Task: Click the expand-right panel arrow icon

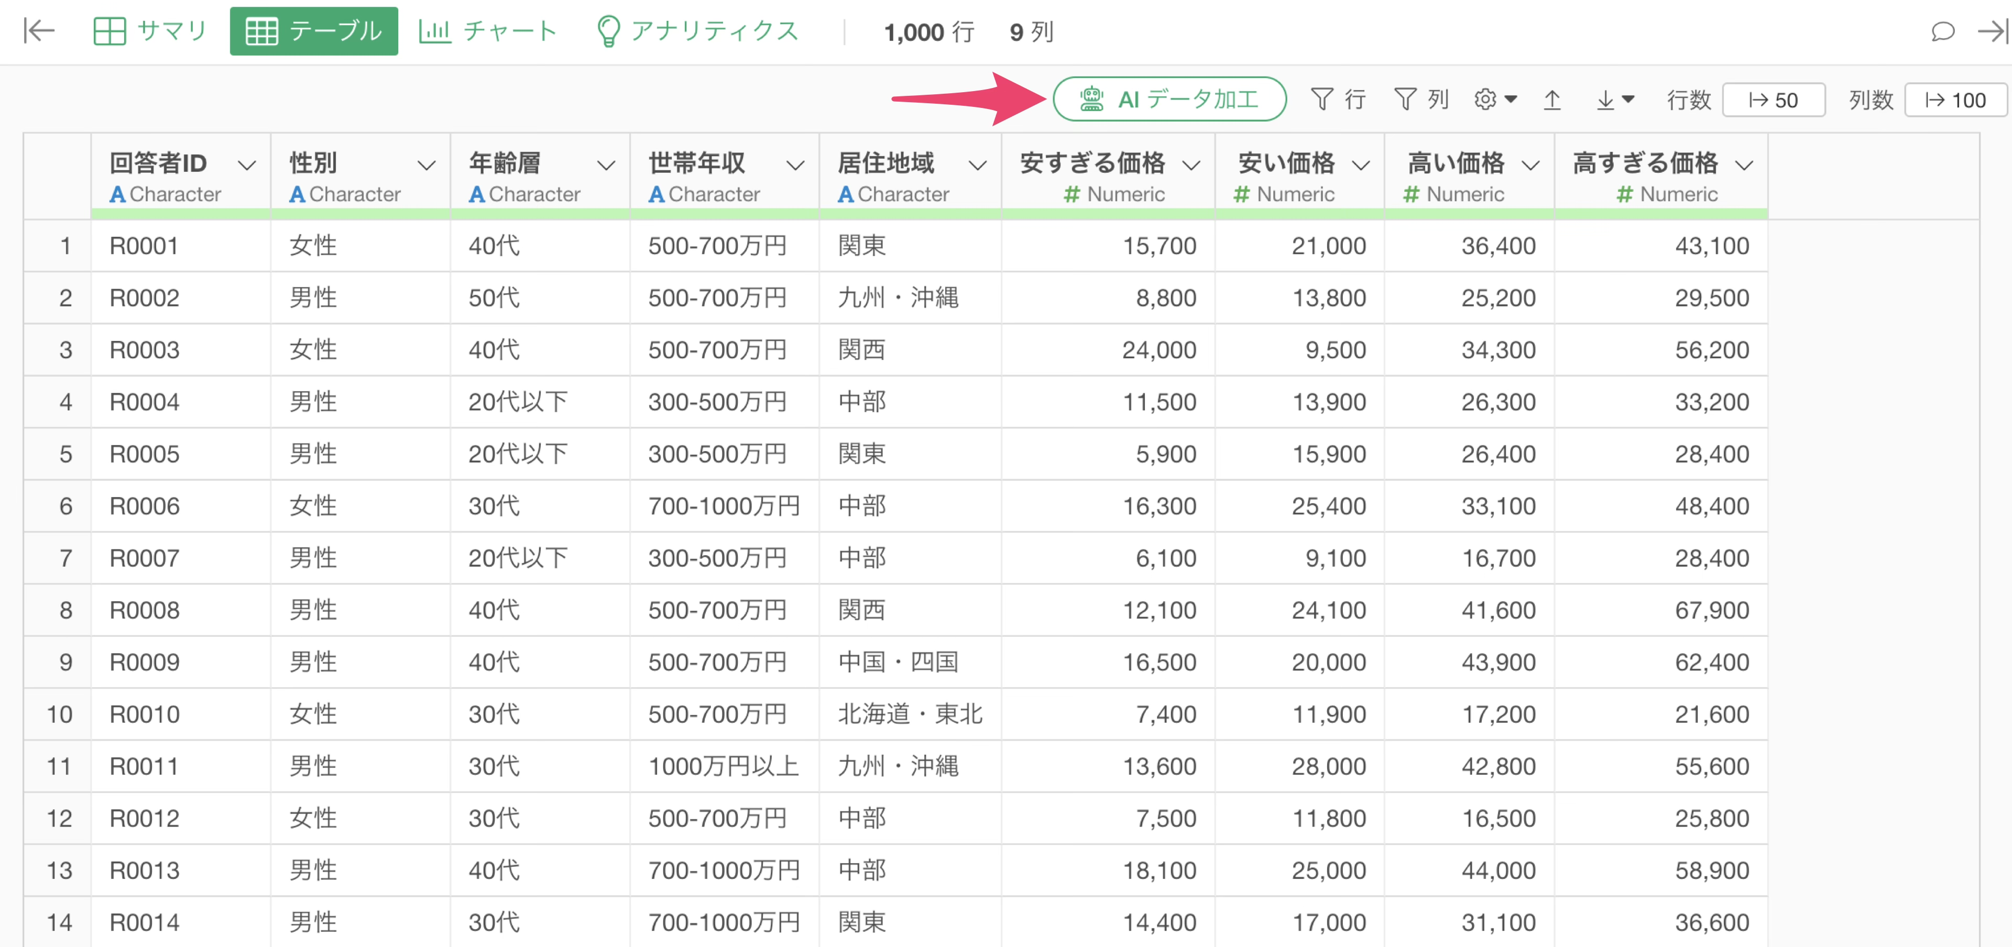Action: pos(1993,31)
